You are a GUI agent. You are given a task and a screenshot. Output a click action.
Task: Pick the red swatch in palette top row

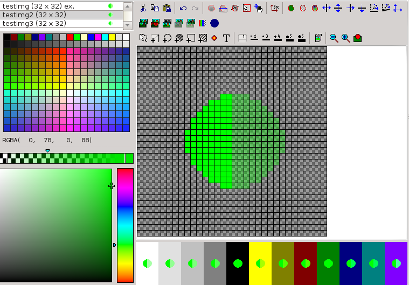point(70,37)
